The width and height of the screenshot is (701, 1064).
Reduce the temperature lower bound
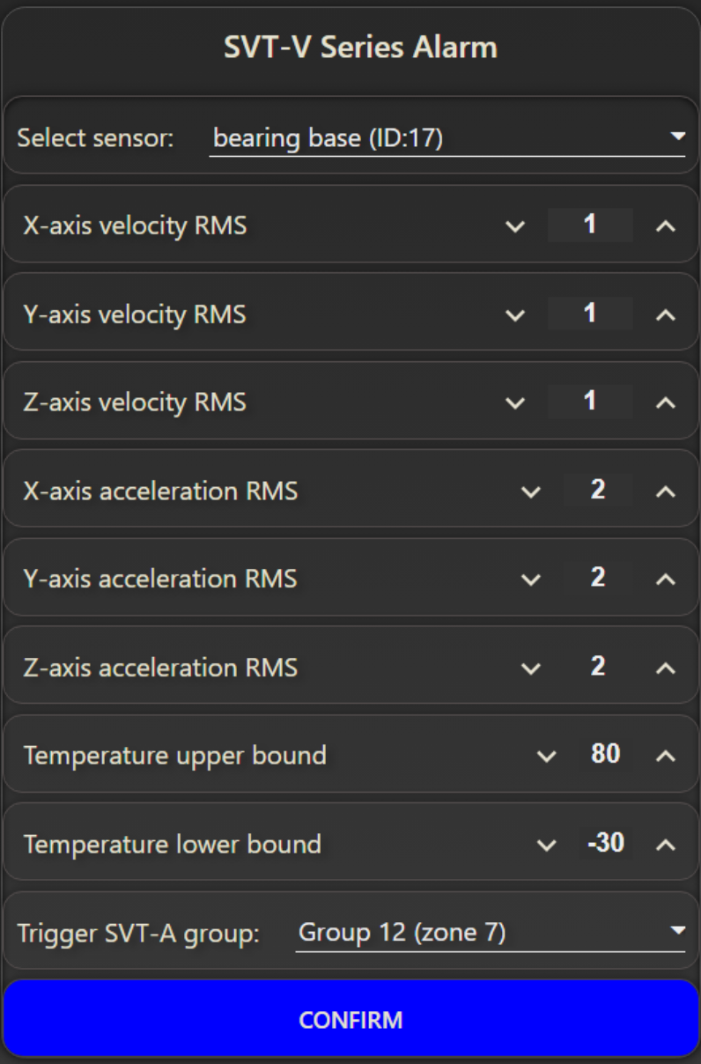pos(547,845)
